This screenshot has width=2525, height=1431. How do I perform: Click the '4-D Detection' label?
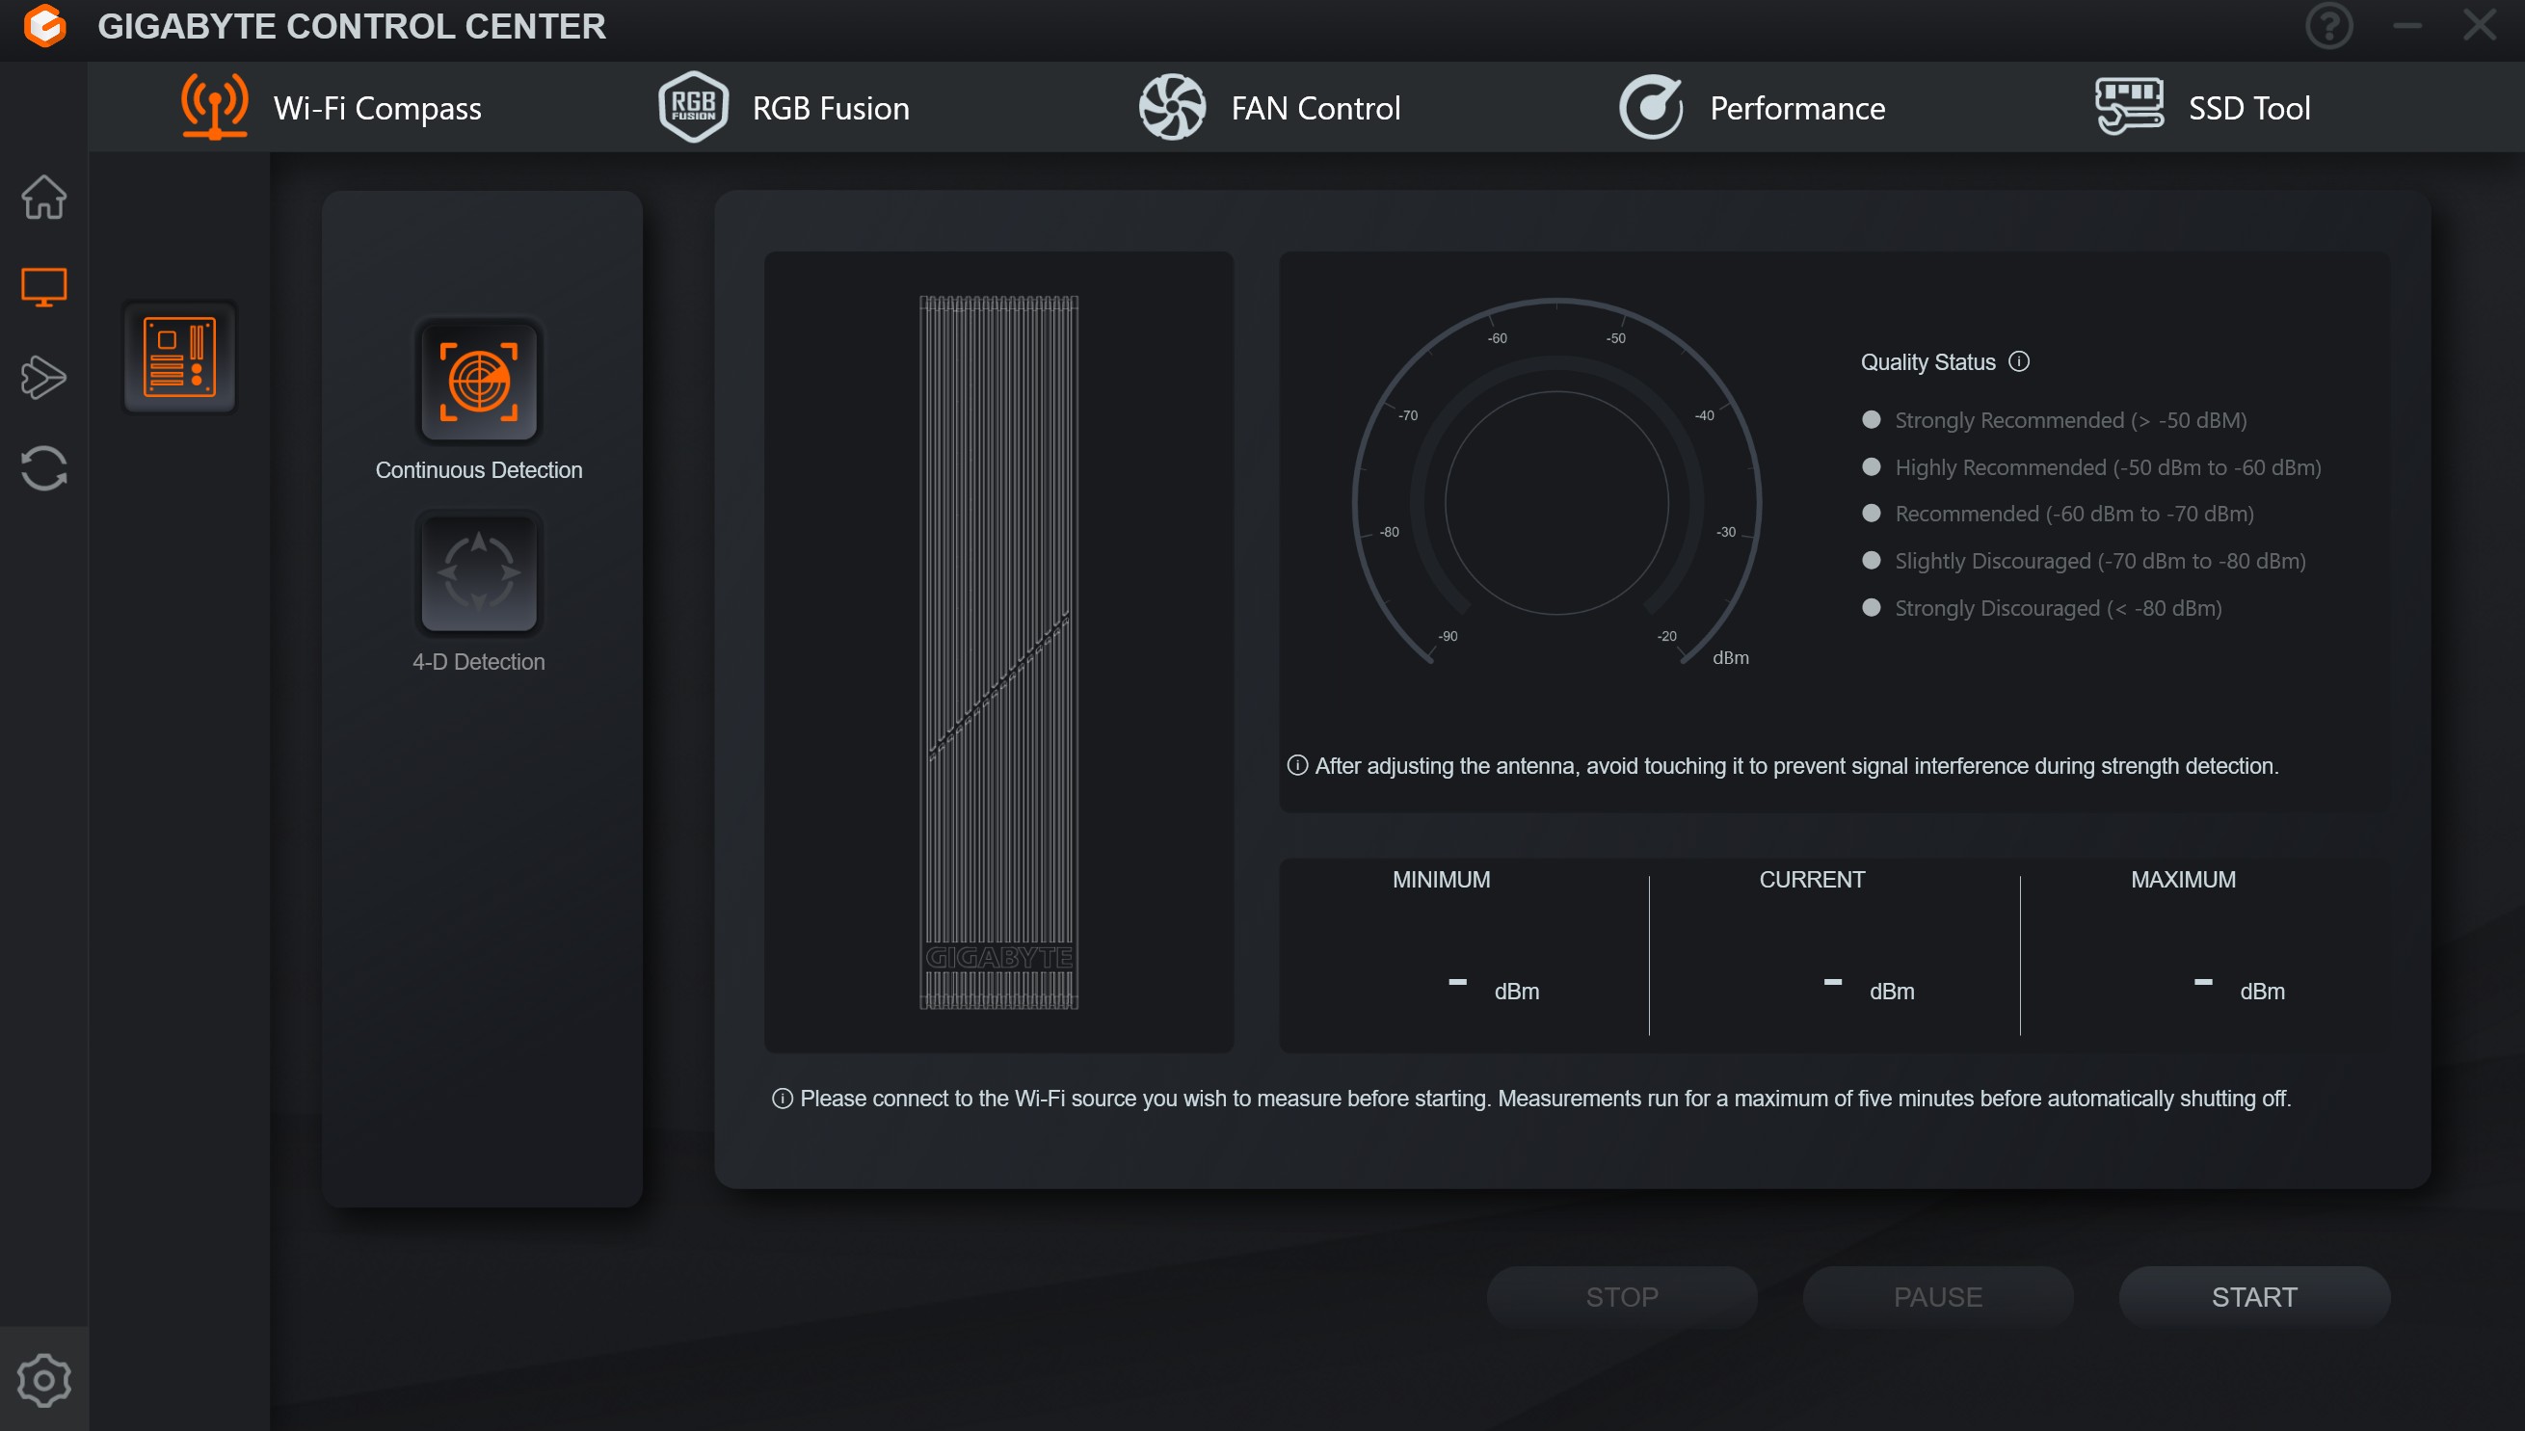[479, 661]
